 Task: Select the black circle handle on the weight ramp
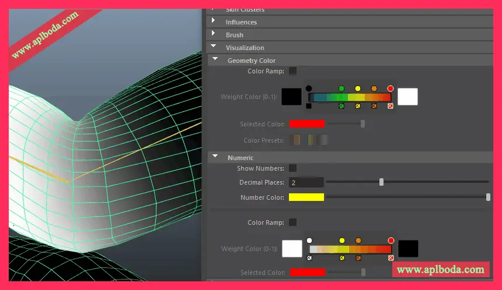tap(309, 89)
